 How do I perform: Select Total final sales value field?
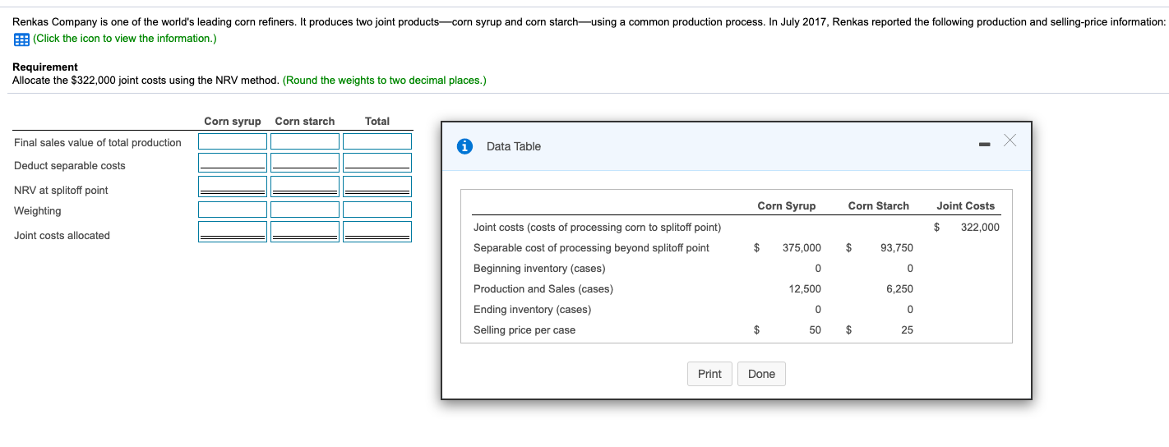(377, 141)
